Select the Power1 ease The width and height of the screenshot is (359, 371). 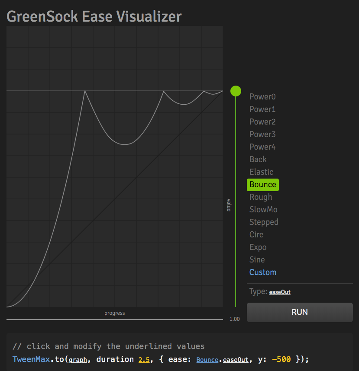pyautogui.click(x=262, y=109)
